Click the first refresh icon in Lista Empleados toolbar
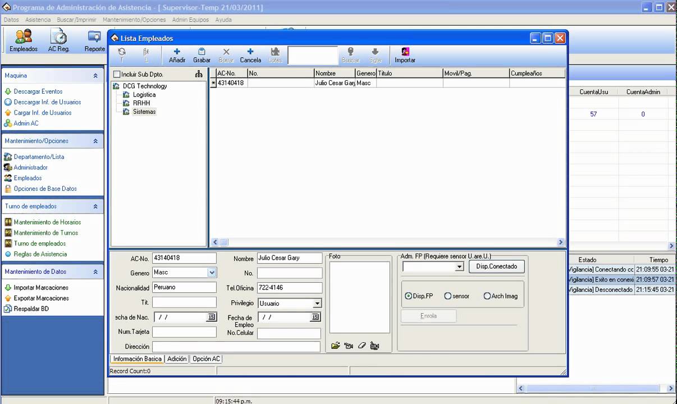 [122, 54]
